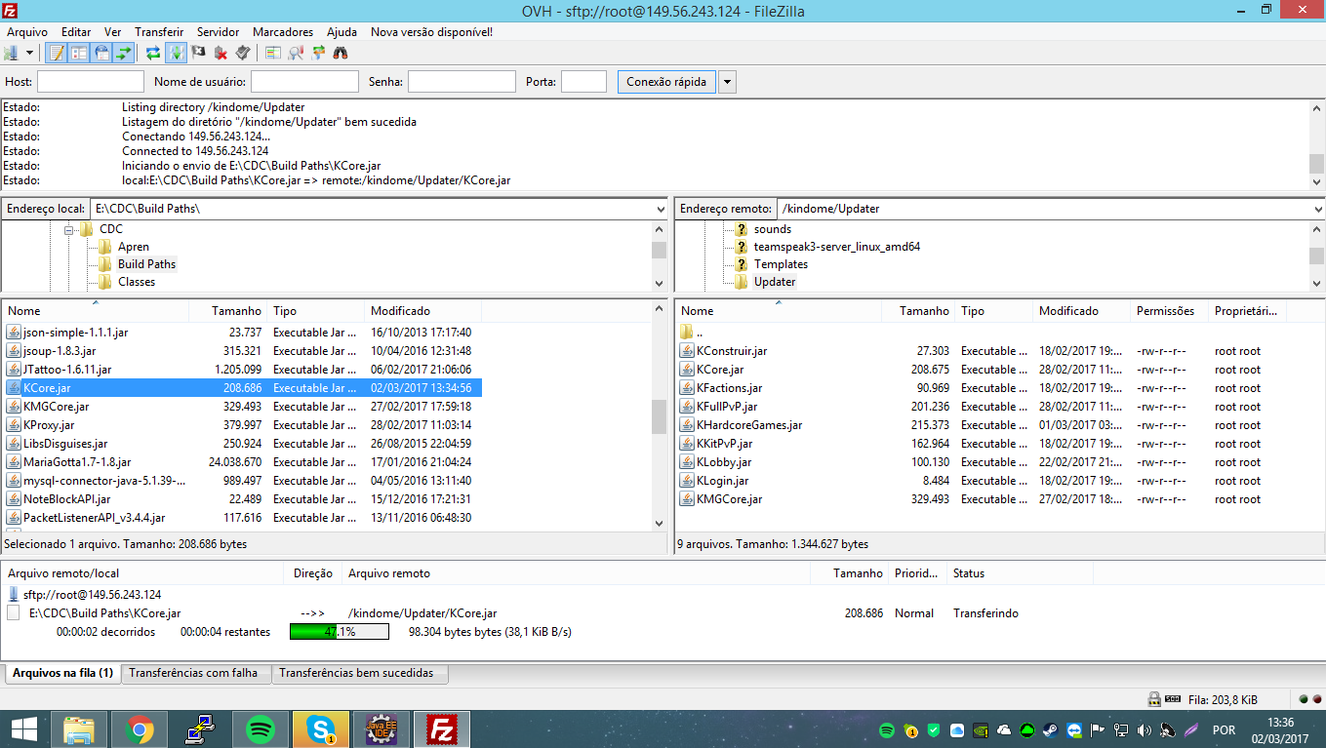Open the Servidor menu
The width and height of the screenshot is (1326, 748).
click(x=218, y=32)
